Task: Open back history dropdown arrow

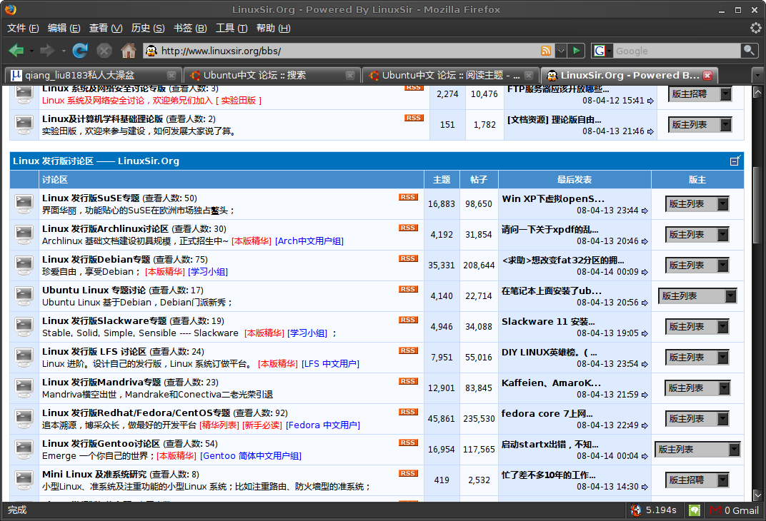Action: tap(31, 51)
